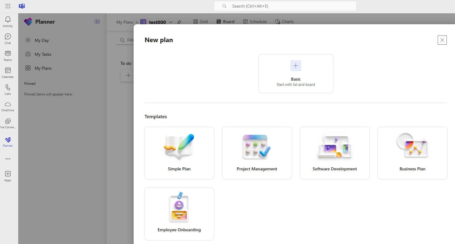Open the app launcher waffle icon
The image size is (455, 244).
tap(8, 6)
